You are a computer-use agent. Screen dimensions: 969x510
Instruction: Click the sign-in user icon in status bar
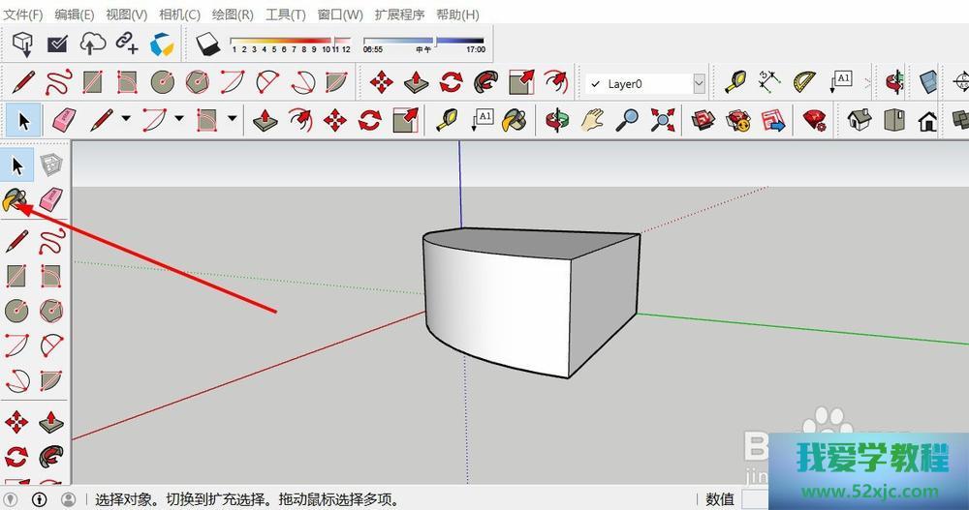(68, 499)
